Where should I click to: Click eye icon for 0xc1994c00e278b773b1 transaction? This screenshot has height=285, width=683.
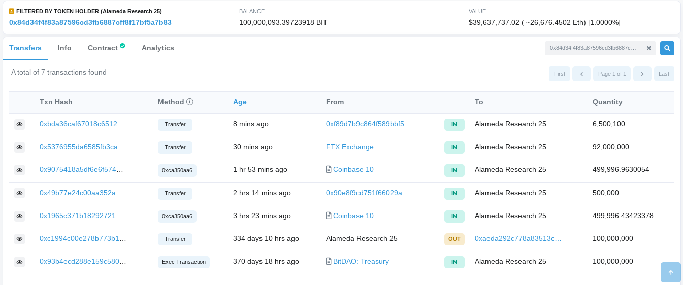[19, 239]
